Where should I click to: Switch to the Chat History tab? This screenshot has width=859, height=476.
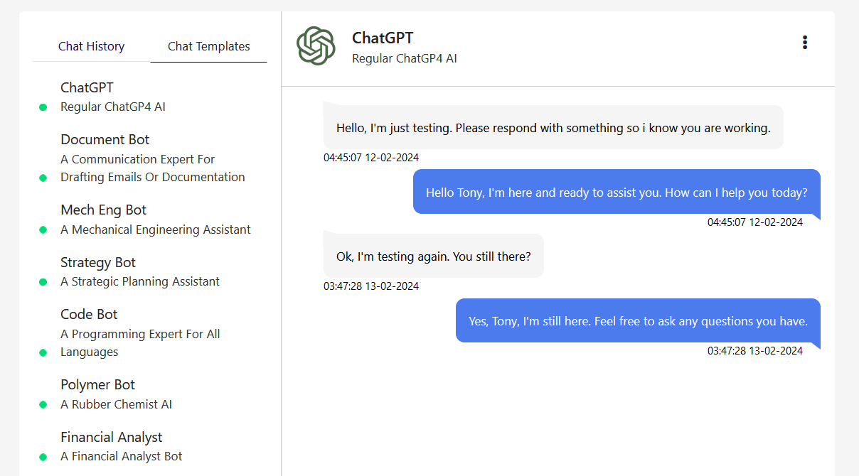coord(91,46)
